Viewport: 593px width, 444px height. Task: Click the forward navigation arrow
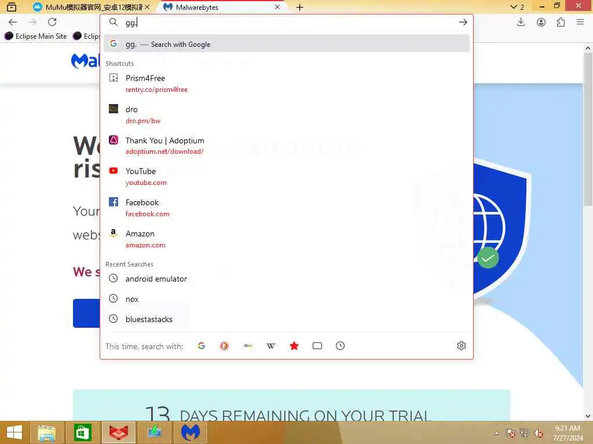pyautogui.click(x=32, y=23)
